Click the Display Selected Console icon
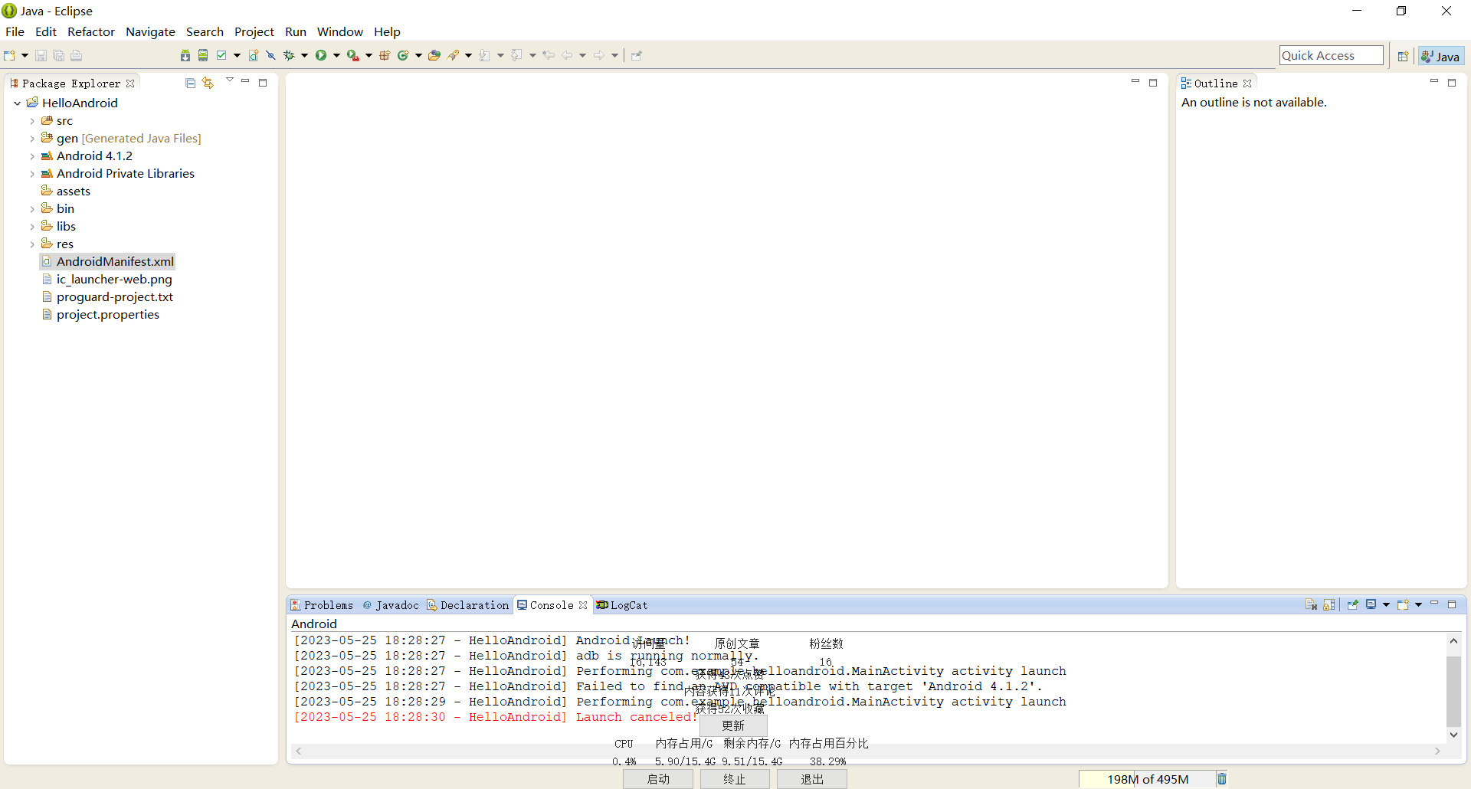 (1371, 604)
